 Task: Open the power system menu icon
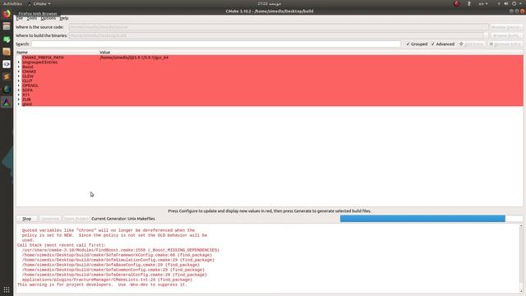514,3
